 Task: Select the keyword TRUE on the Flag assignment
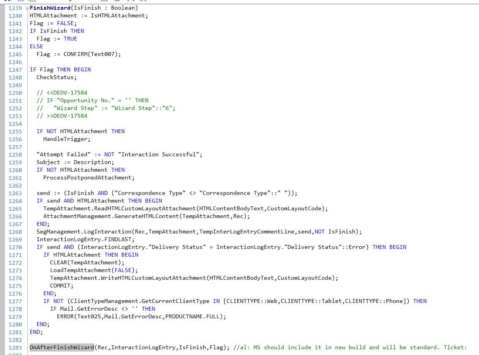coord(71,39)
